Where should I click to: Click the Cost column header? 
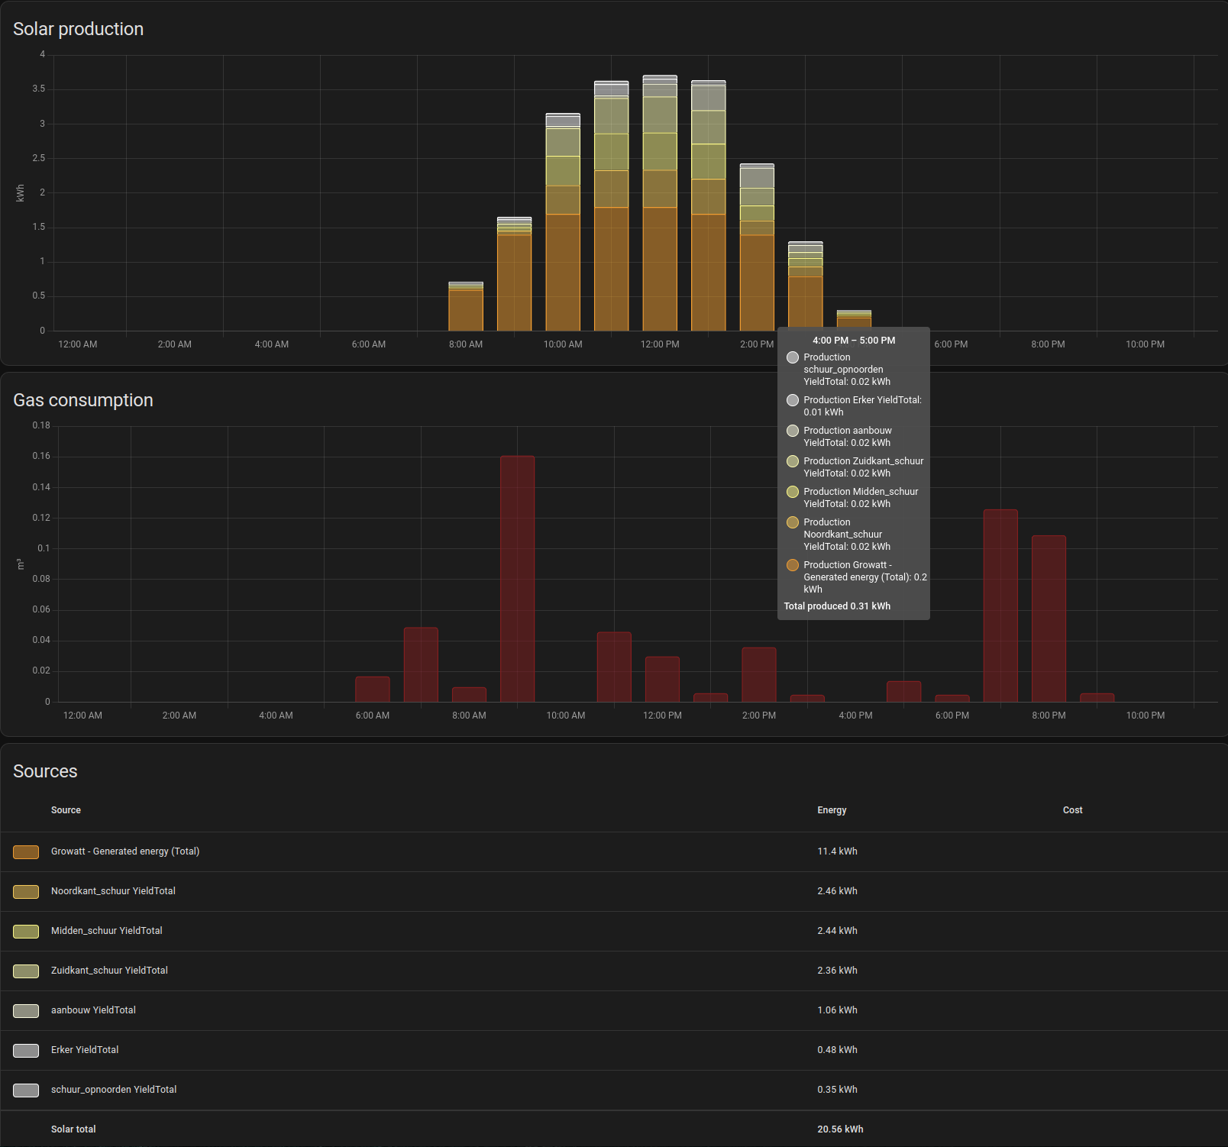pyautogui.click(x=1072, y=810)
